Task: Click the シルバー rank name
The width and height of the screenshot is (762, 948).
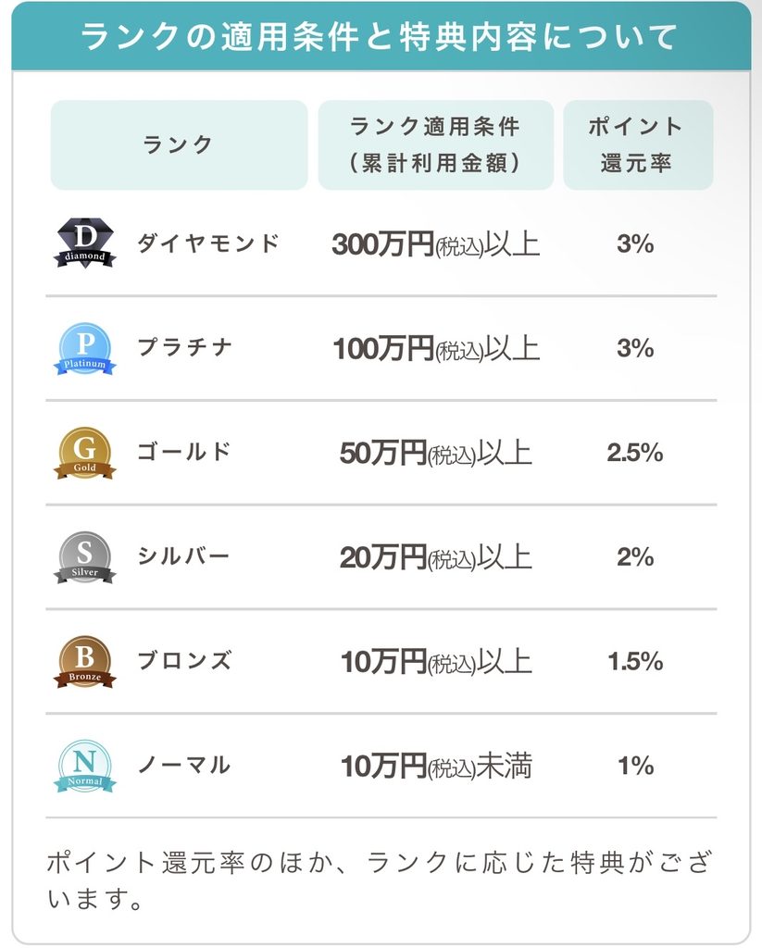Action: point(184,556)
